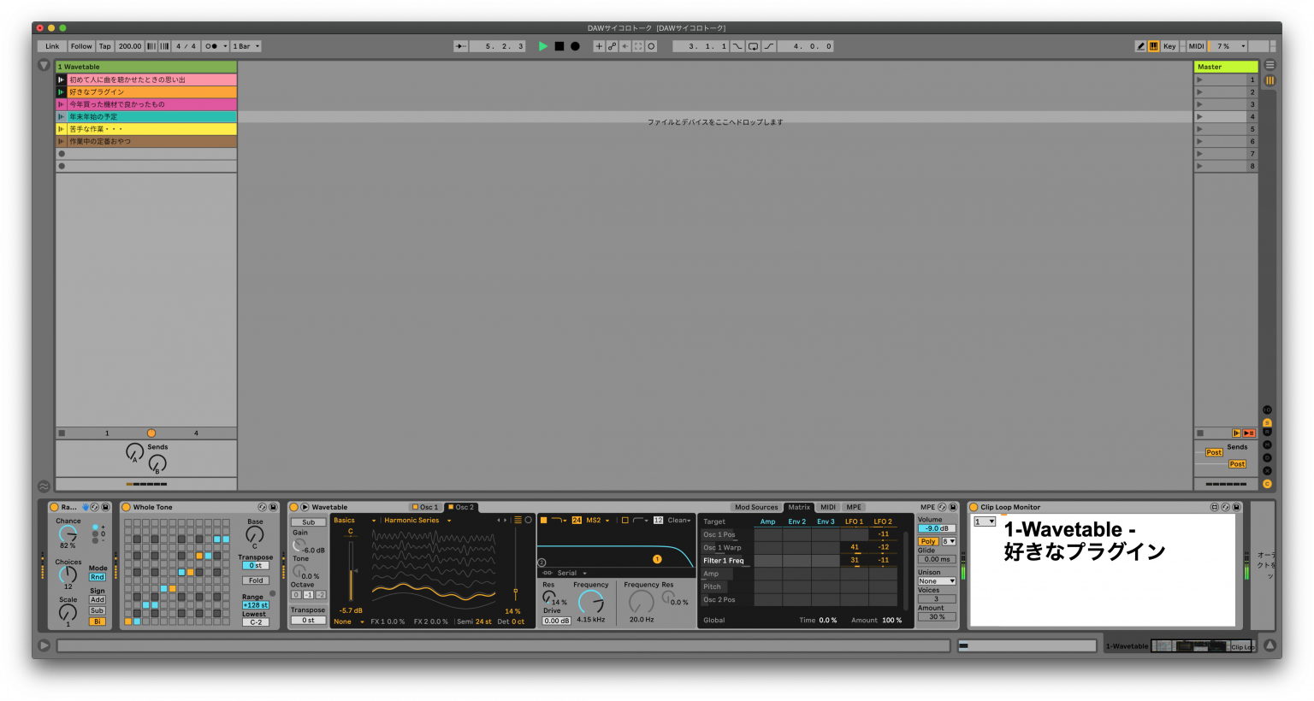Screen dimensions: 1314x701
Task: Start playback with the green Play button
Action: coord(542,46)
